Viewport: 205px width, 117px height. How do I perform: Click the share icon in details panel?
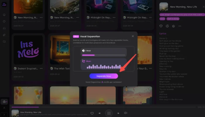(x=167, y=26)
